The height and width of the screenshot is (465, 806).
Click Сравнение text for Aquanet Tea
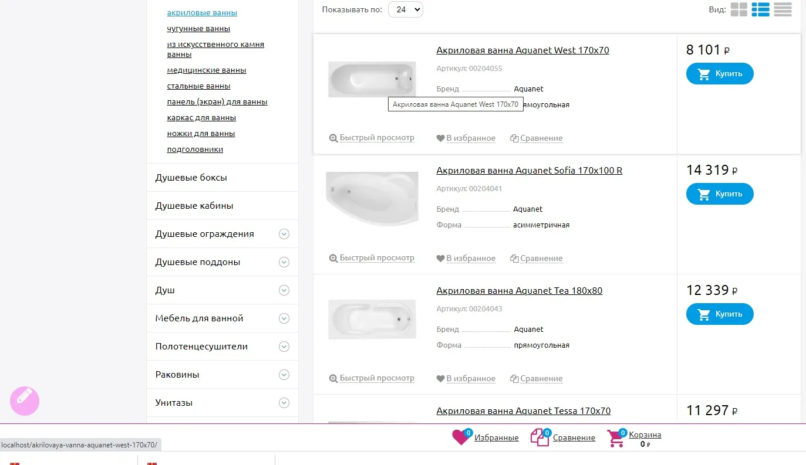click(x=541, y=379)
